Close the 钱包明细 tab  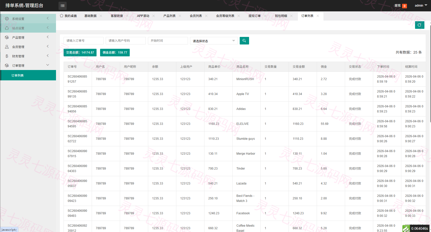[291, 16]
